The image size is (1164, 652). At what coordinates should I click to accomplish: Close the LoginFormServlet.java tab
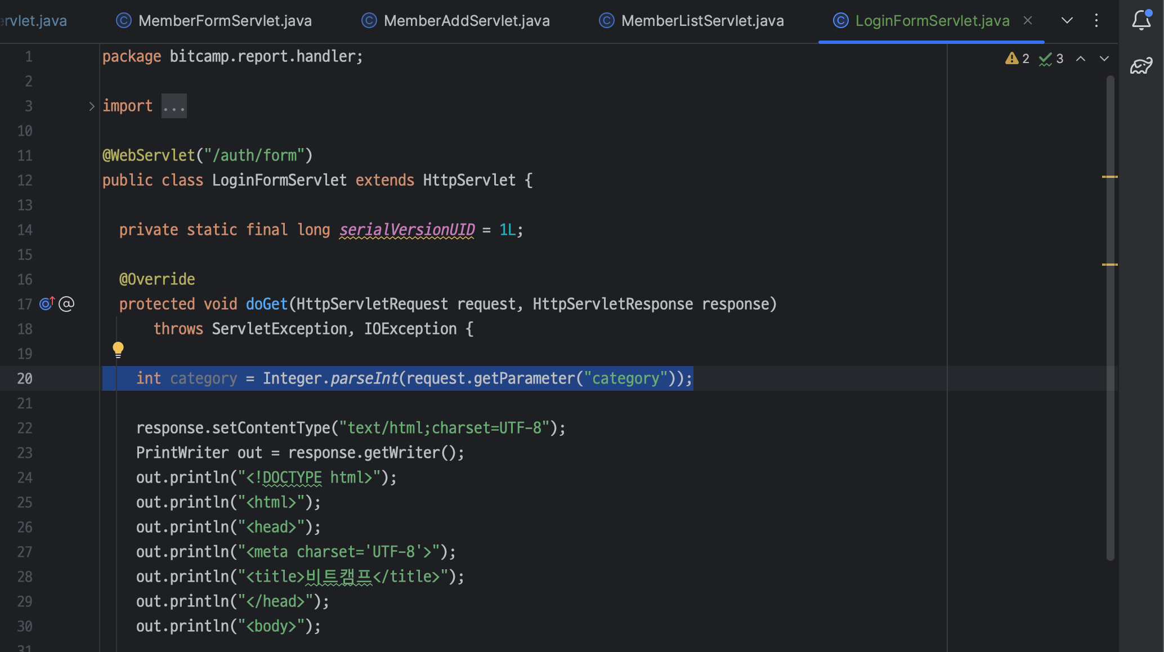[1028, 21]
